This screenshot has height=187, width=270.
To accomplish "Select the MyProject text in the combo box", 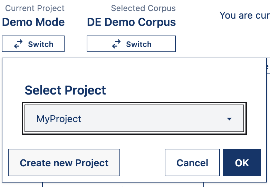I will [59, 119].
